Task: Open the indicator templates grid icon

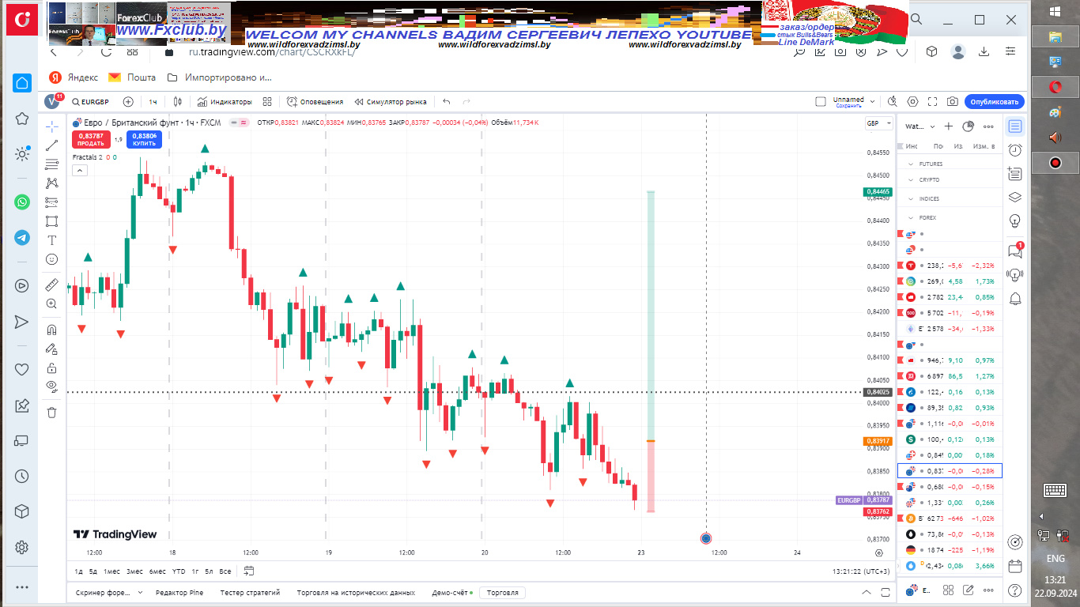Action: pos(267,102)
